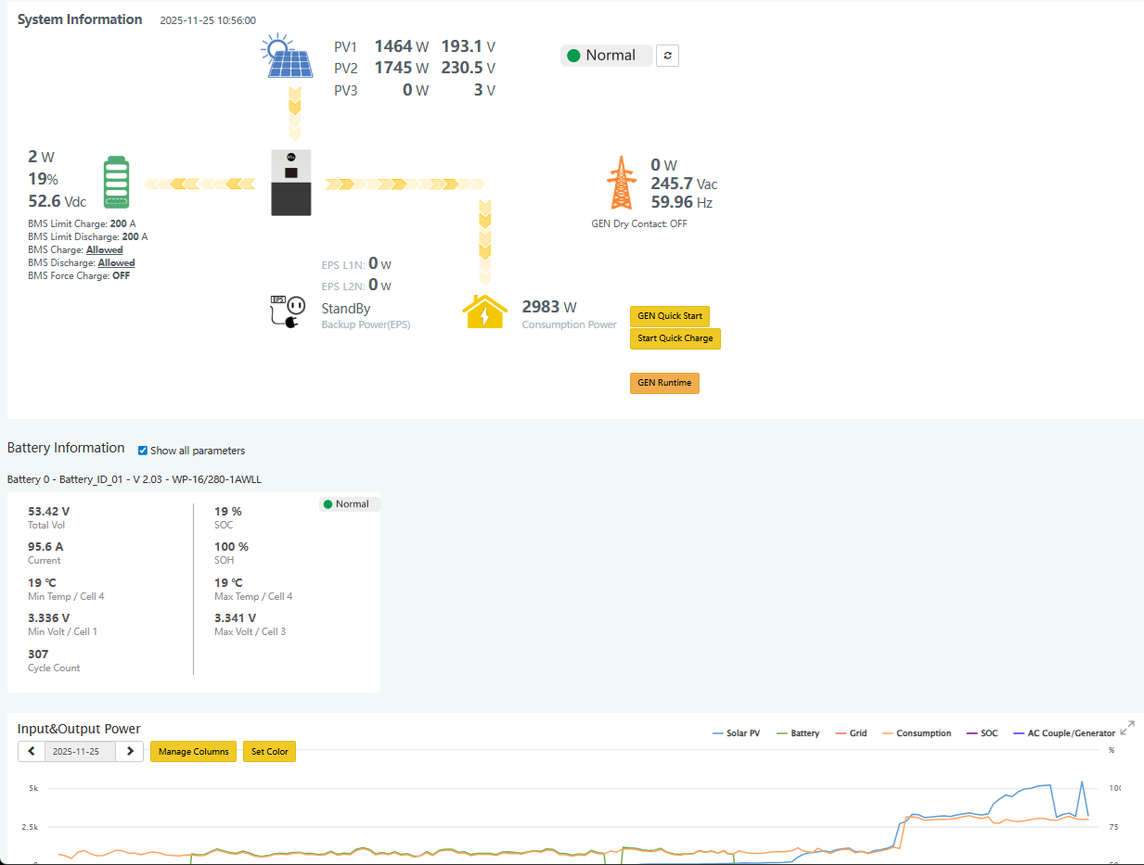Open the Manage Columns options
The image size is (1144, 865).
click(x=193, y=751)
